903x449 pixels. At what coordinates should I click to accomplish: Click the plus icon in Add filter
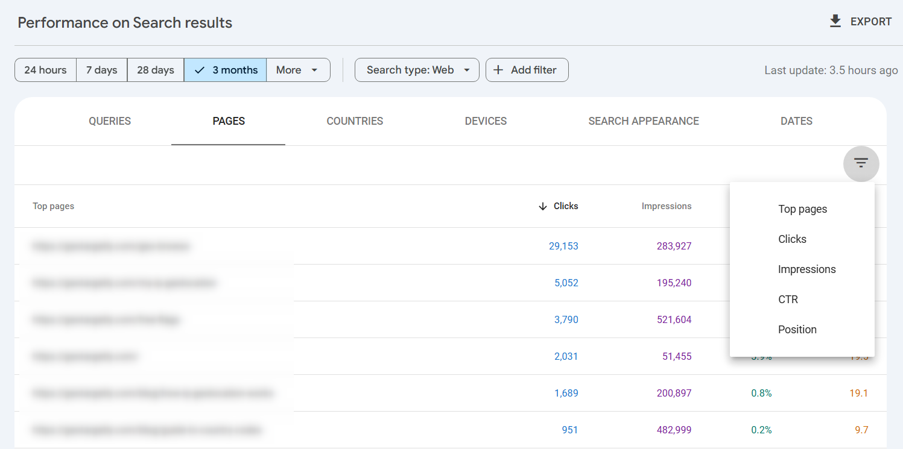coord(498,70)
